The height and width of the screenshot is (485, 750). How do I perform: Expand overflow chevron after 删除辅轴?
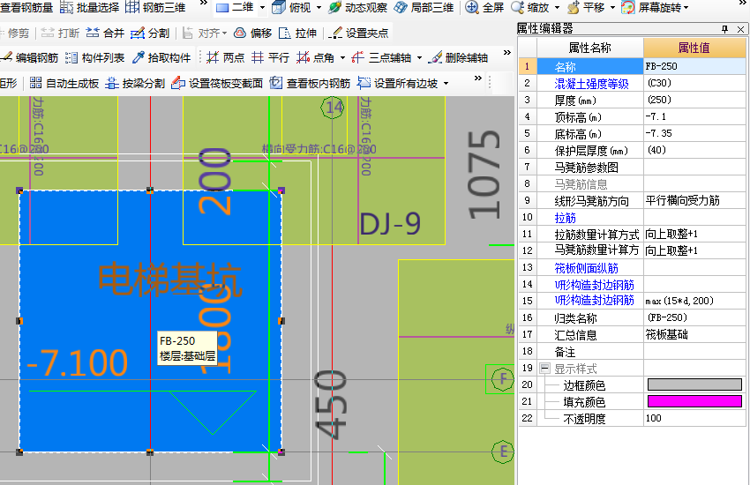pos(507,53)
